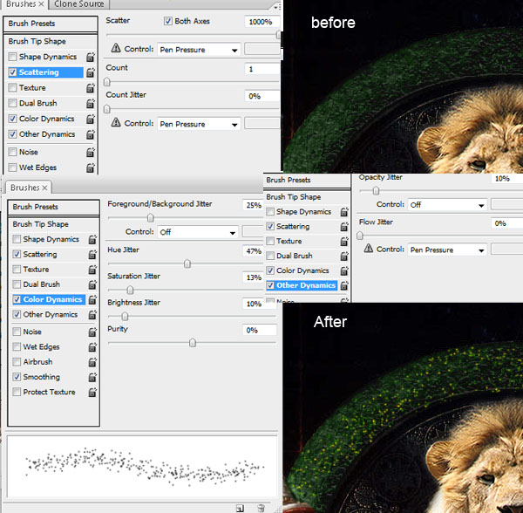Close the Brushes tab in Color Dynamics panel
523x513 pixels.
pos(44,188)
